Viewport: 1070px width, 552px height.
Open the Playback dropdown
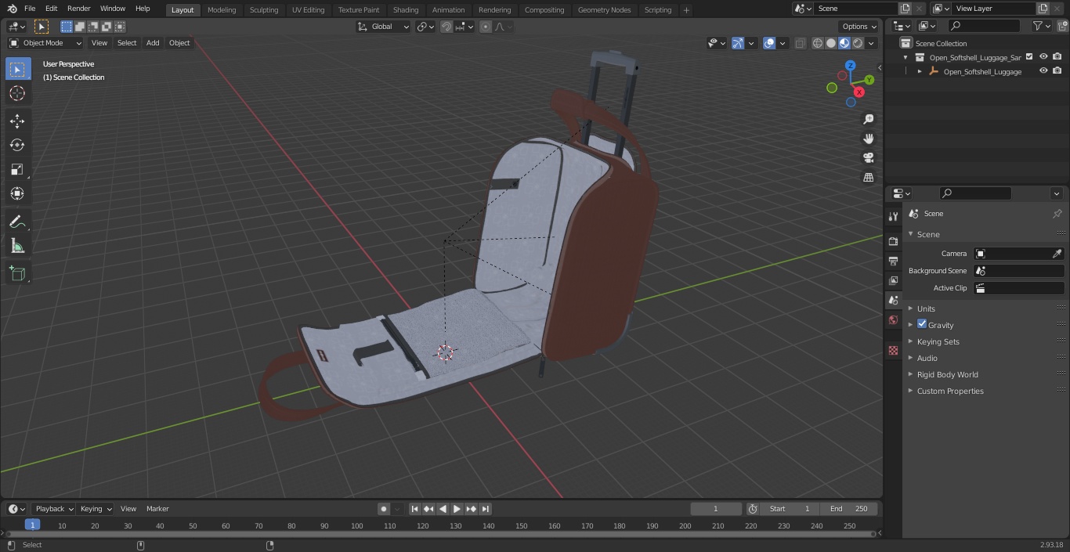pyautogui.click(x=53, y=509)
